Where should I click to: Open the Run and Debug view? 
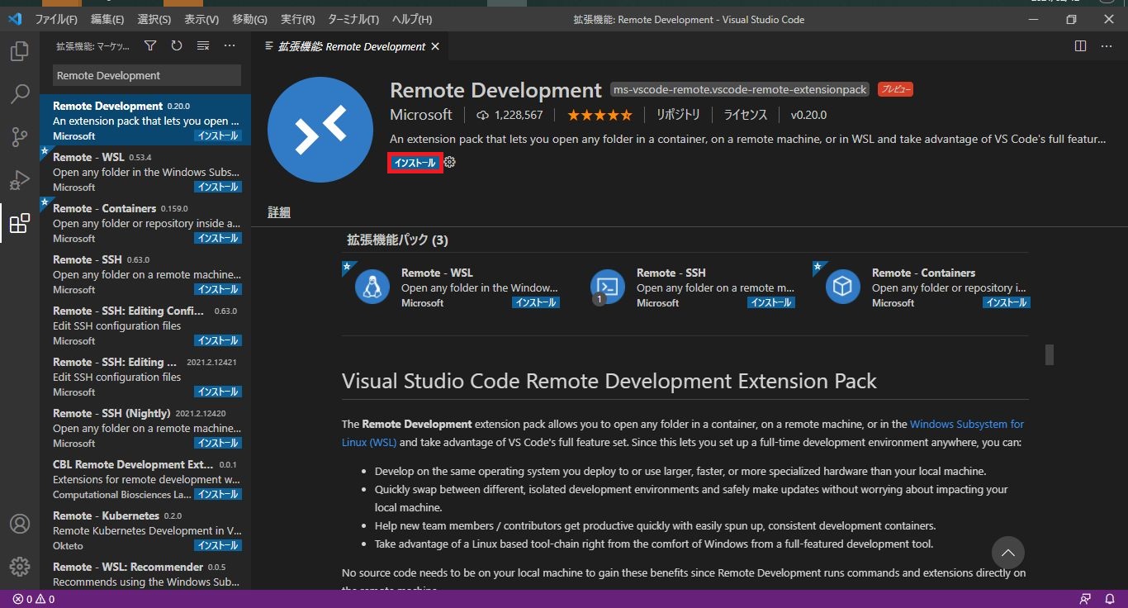point(20,180)
